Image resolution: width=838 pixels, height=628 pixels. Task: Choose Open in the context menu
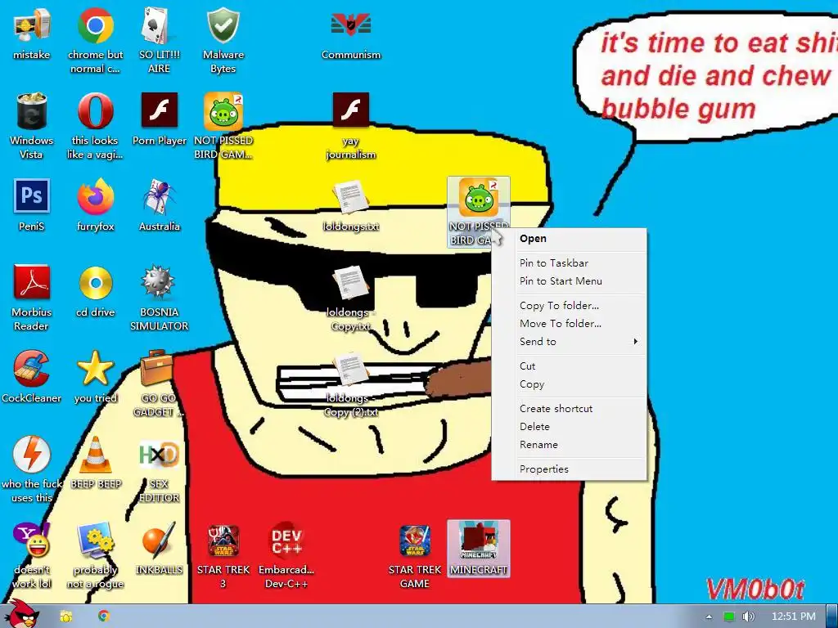[x=569, y=239]
